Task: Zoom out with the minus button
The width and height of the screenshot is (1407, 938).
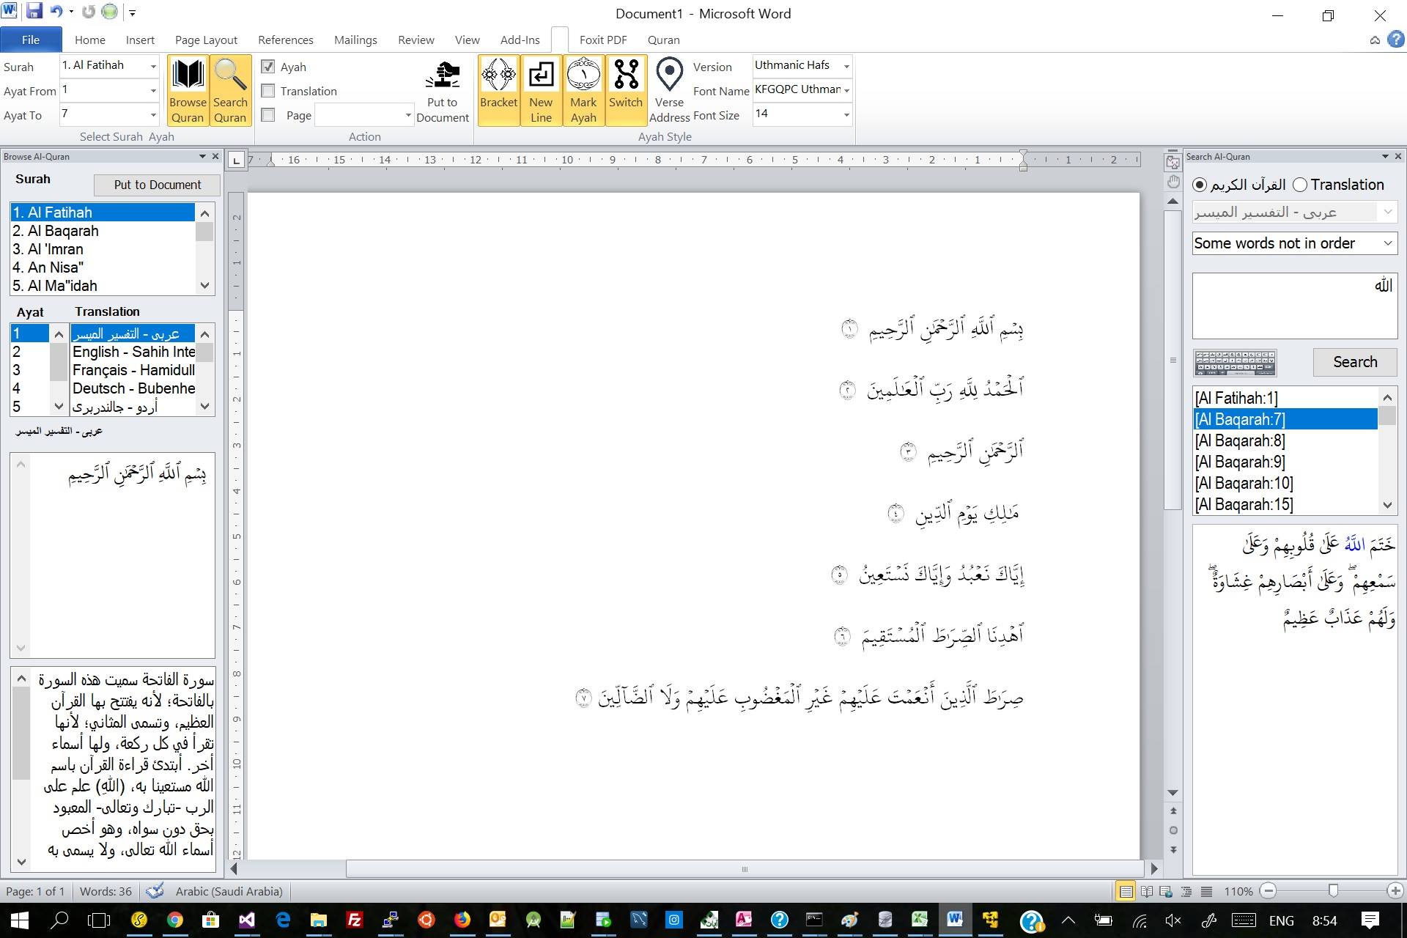Action: pos(1268,891)
